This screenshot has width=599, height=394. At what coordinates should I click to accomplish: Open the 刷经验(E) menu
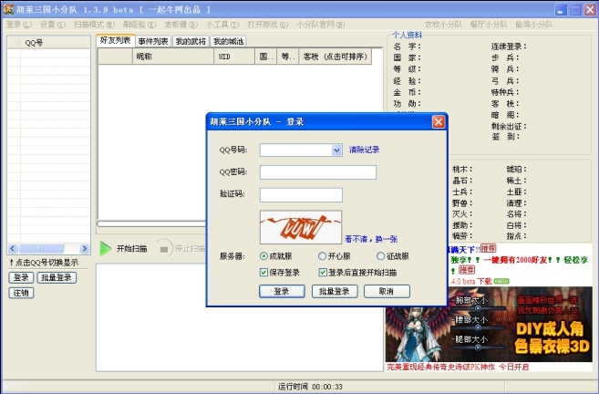click(139, 25)
